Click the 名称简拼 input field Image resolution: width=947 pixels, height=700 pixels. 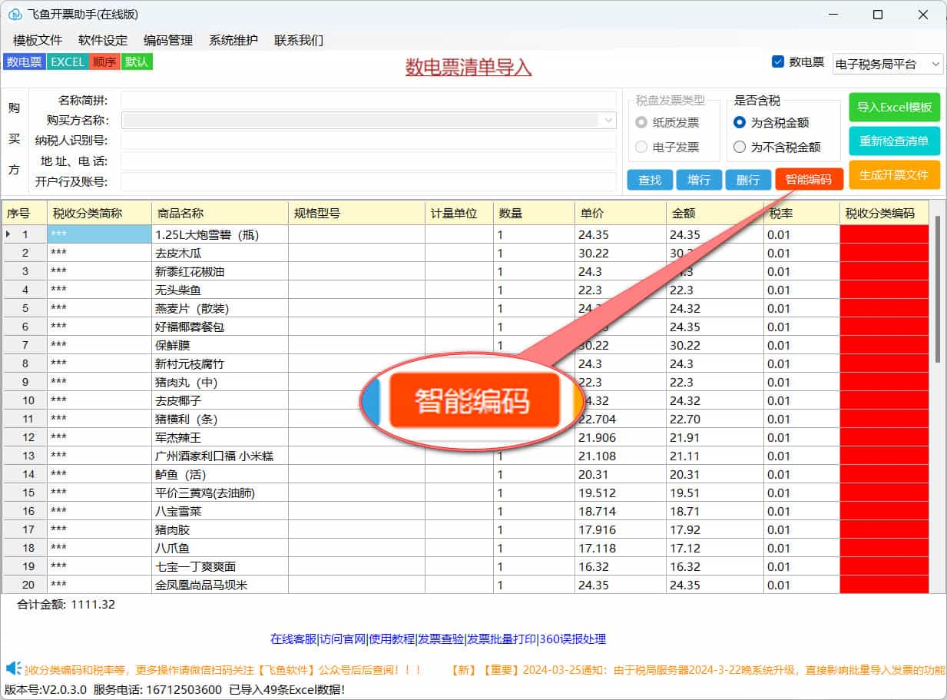pos(369,100)
